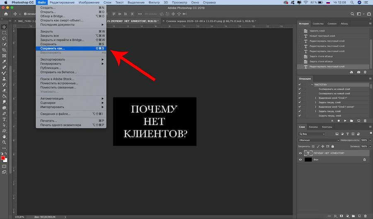Hide the ПОЧЕМУ НЕТ КЛИЕНТОВ text layer
Viewport: 373px width, 219px height.
point(300,153)
